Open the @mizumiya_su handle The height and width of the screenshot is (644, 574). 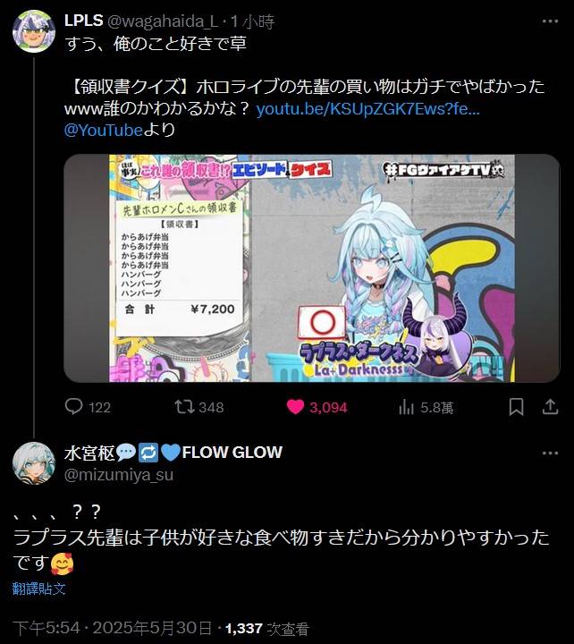119,475
